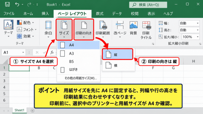This screenshot has width=203, height=114.
Task: Click the next sheet navigation arrow
Action: [8, 111]
